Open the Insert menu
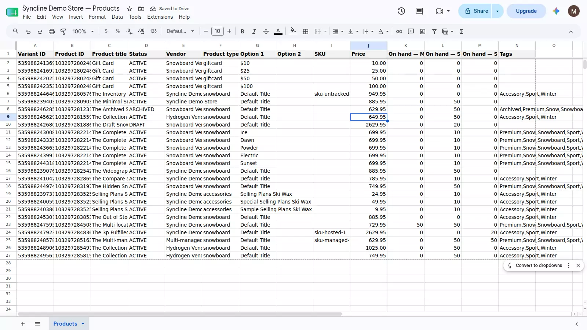Image resolution: width=587 pixels, height=330 pixels. click(76, 17)
